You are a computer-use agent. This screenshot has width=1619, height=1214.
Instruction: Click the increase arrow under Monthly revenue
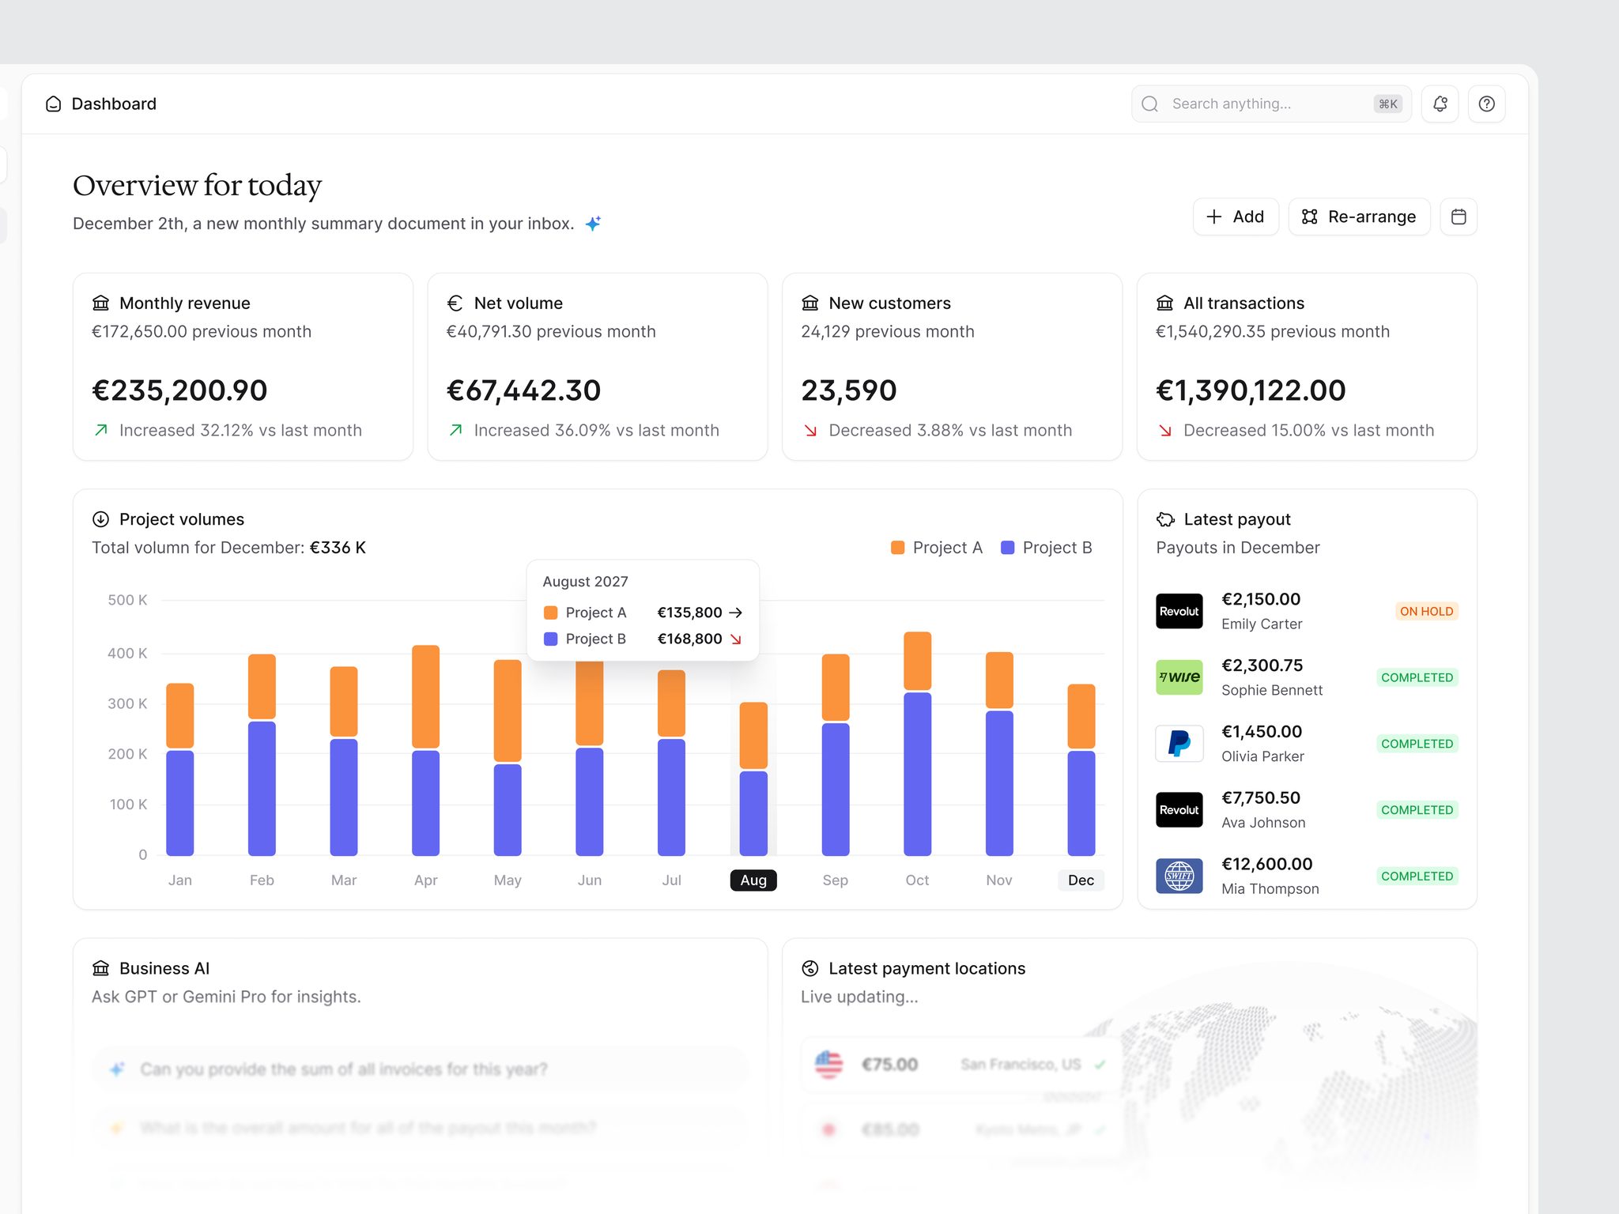[x=100, y=430]
